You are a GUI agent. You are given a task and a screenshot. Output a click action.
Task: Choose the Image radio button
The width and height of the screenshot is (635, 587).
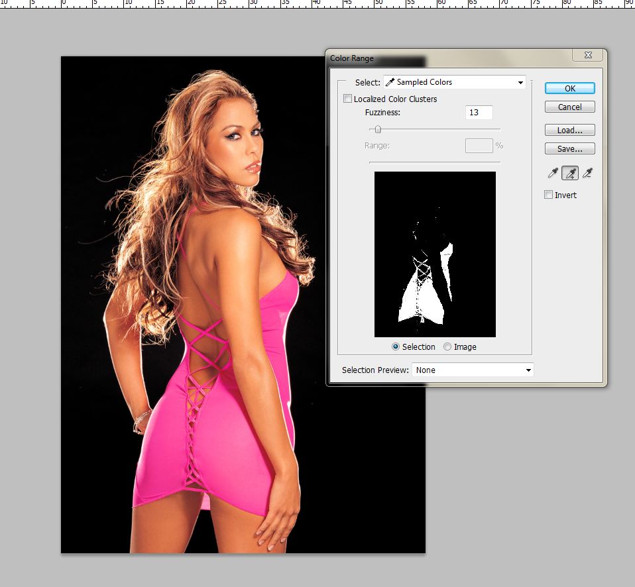click(447, 347)
